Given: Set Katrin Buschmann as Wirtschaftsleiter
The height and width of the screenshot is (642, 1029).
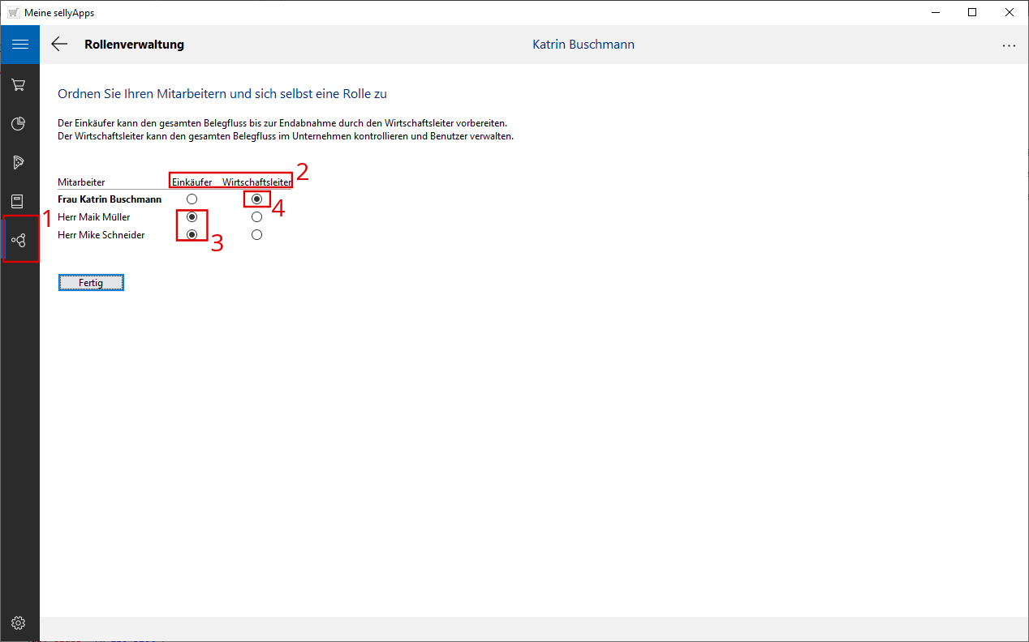Looking at the screenshot, I should [x=256, y=199].
